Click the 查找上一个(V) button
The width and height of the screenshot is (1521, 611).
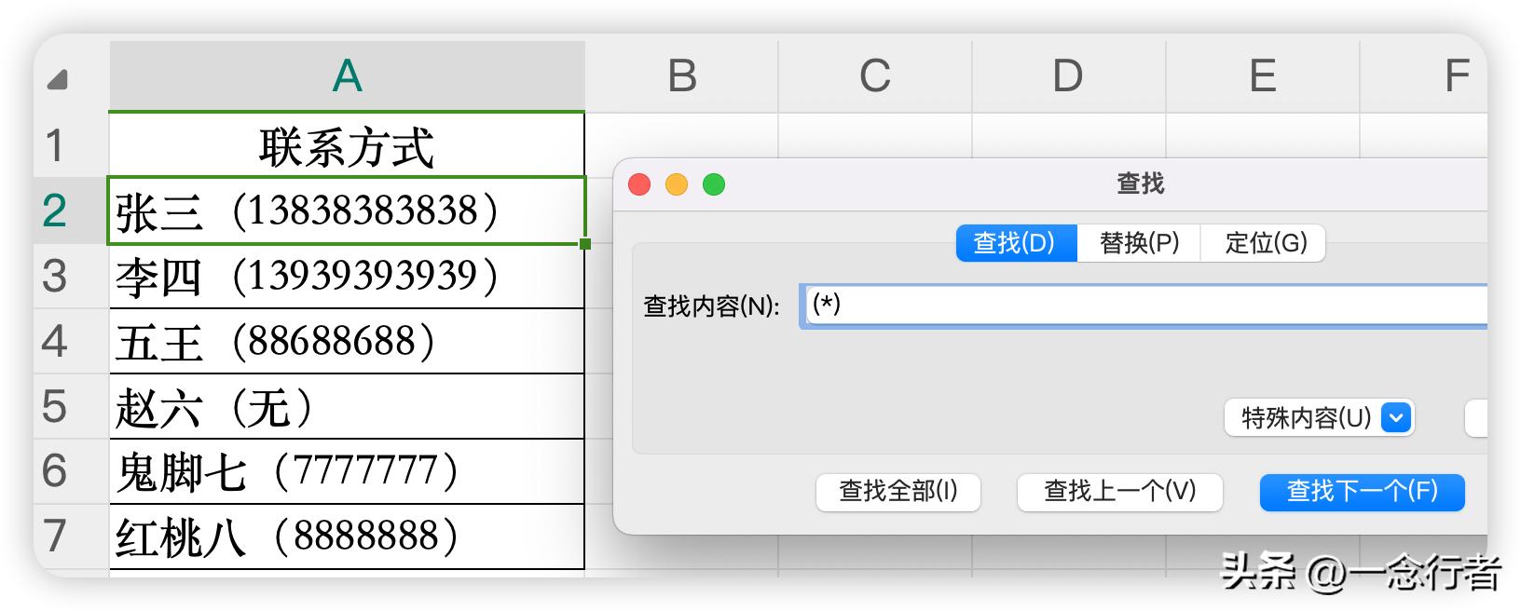(x=1119, y=492)
